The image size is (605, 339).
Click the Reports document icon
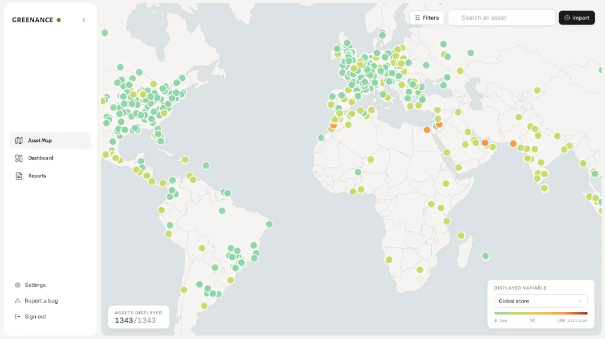(19, 176)
